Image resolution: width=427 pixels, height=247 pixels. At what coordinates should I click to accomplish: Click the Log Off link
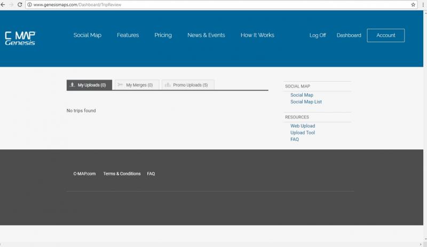(318, 35)
